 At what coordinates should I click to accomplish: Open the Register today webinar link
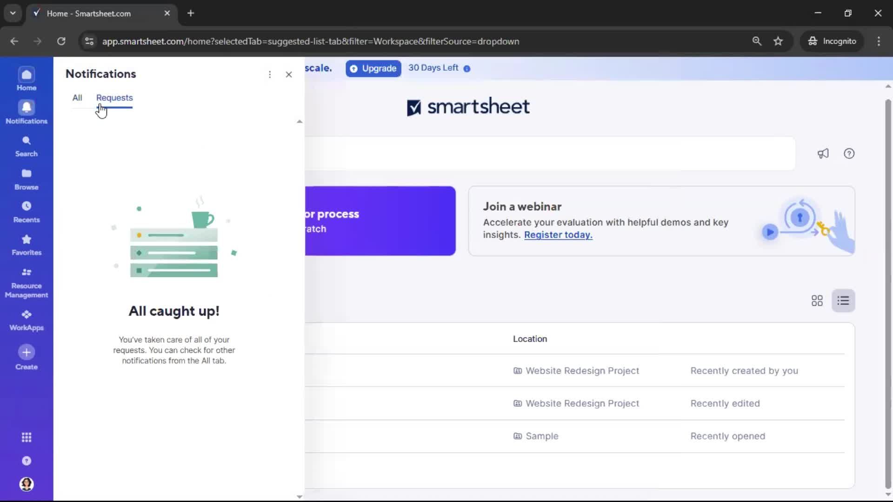coord(558,235)
